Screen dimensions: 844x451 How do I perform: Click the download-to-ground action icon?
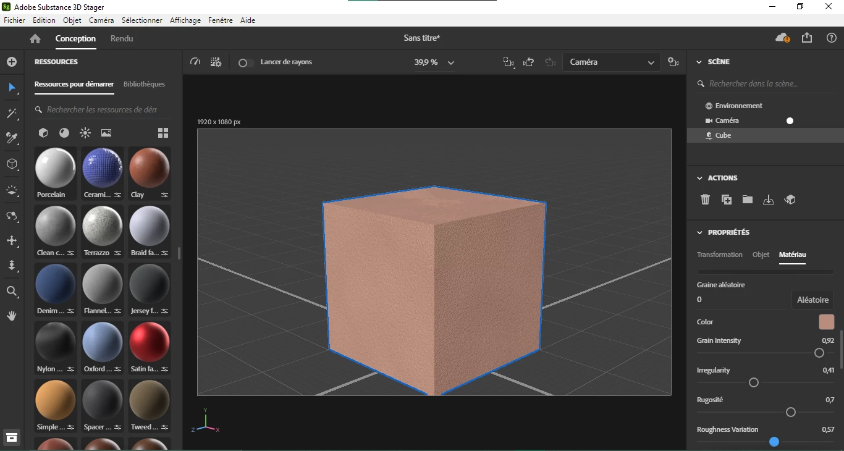point(769,200)
